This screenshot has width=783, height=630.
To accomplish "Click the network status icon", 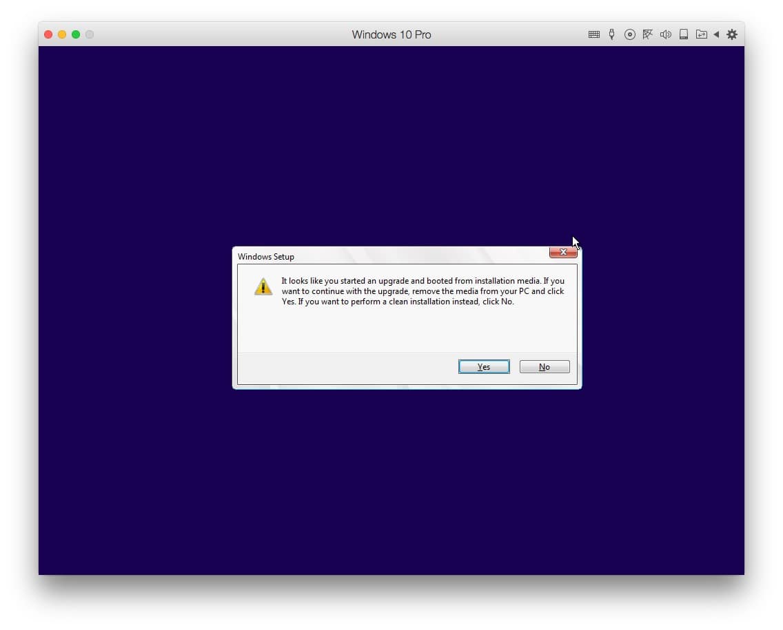I will click(647, 34).
